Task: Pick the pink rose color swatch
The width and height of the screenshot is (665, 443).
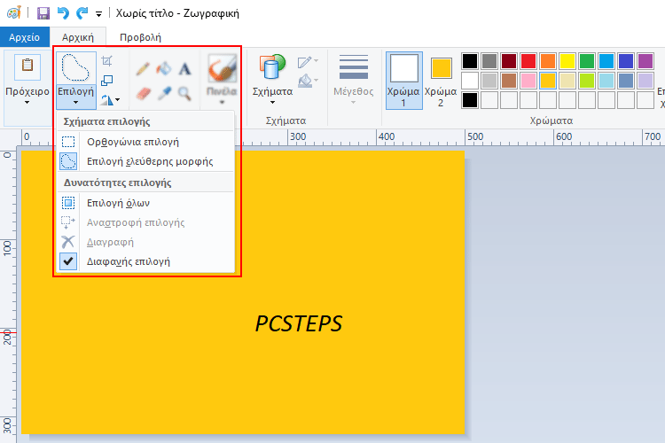Action: (528, 81)
